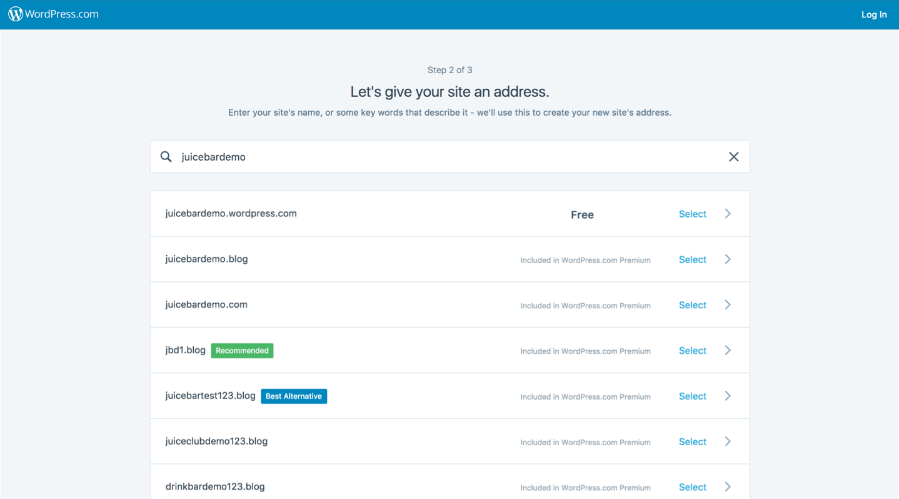Click inside the juicebardemo search field
899x499 pixels.
(x=375, y=156)
